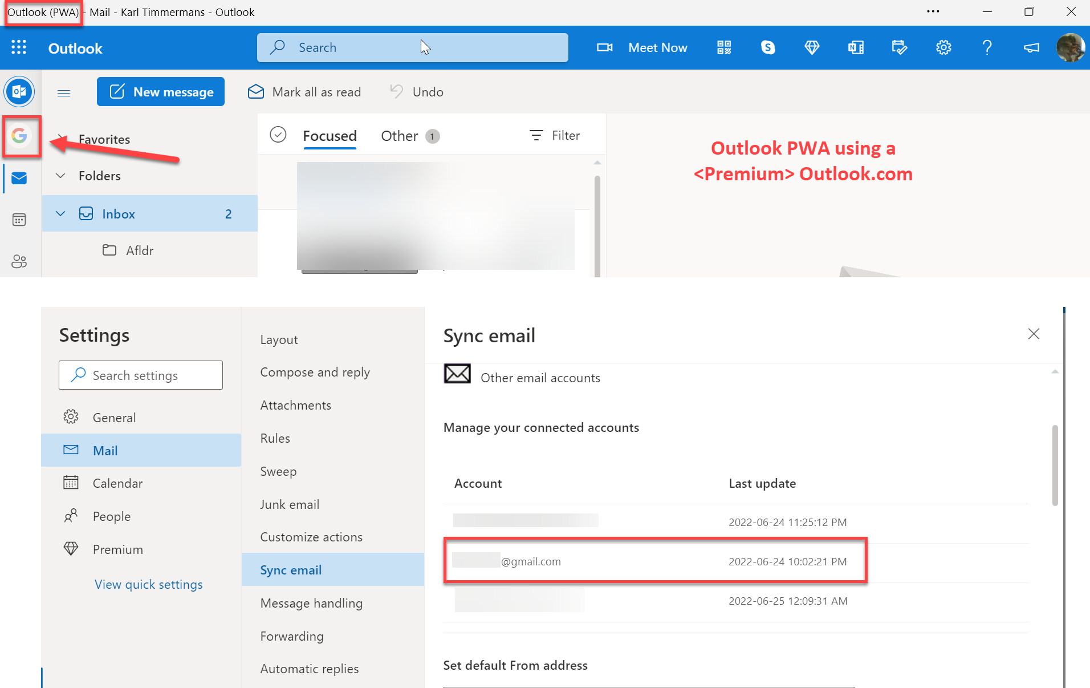Click the settings panel scrollbar
1090x688 pixels.
[1055, 465]
